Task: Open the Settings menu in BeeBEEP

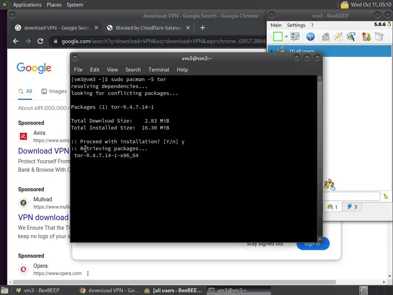Action: coord(296,25)
